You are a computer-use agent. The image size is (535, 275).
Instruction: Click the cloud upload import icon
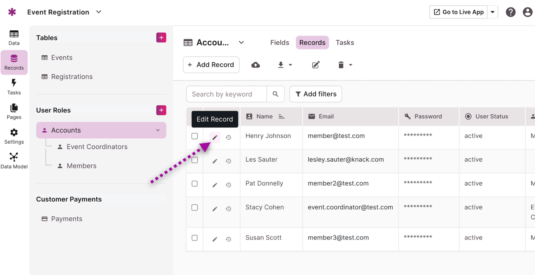(x=255, y=65)
